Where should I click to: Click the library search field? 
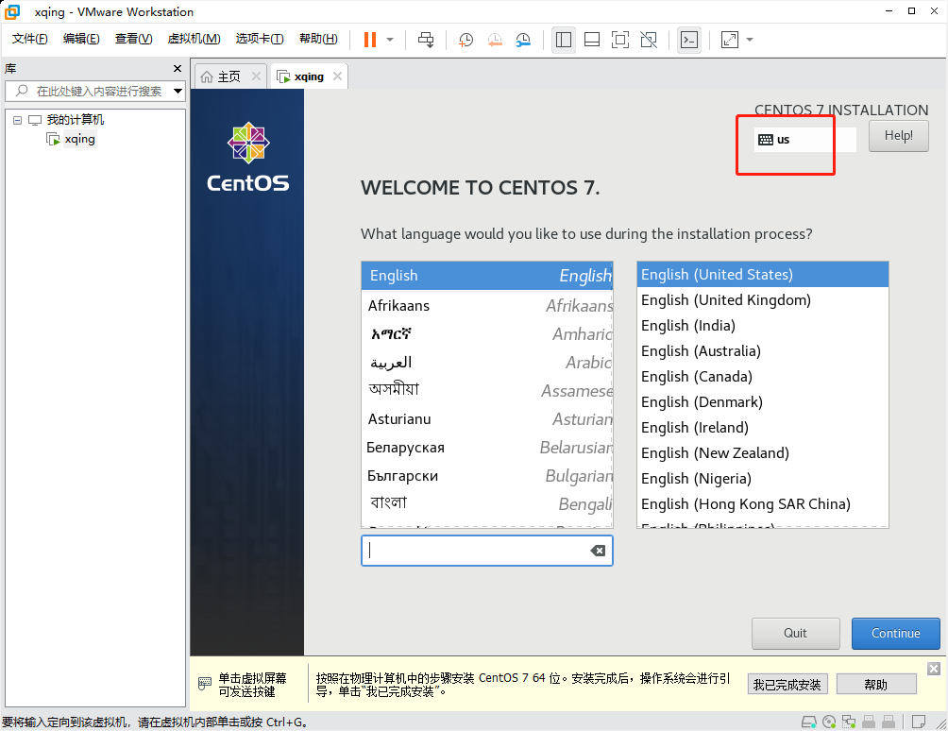(93, 92)
